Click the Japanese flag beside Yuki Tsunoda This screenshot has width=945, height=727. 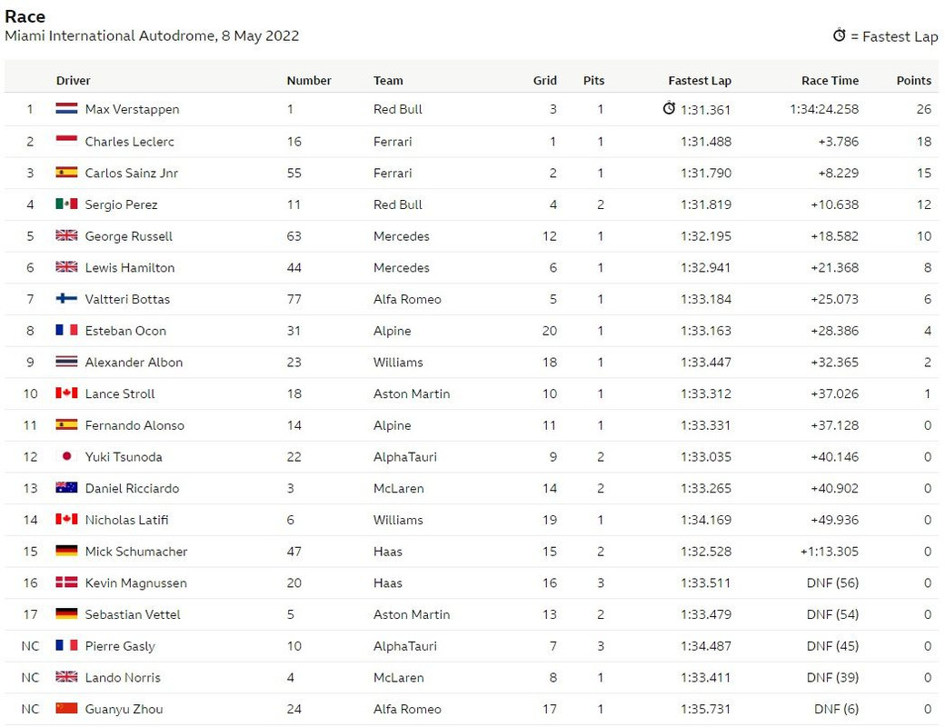click(66, 456)
